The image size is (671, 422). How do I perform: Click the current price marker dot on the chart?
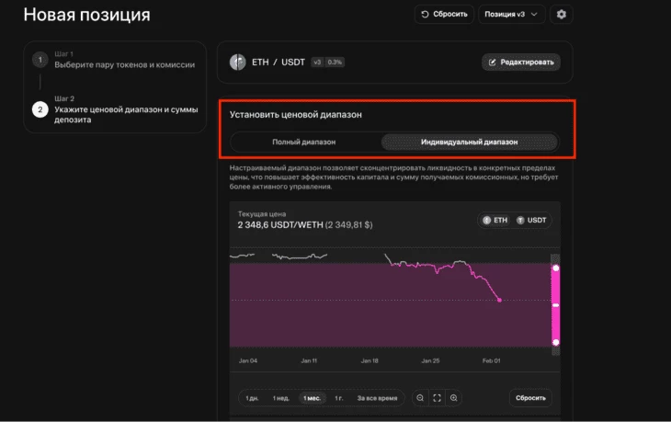click(x=499, y=301)
